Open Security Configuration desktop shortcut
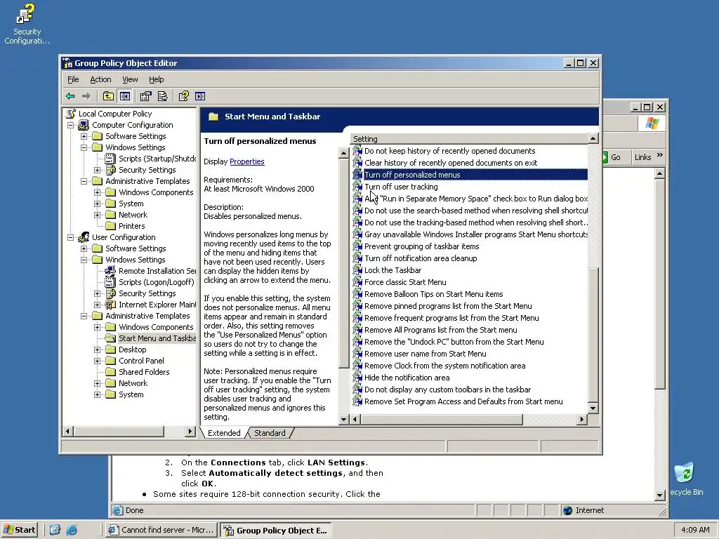This screenshot has height=539, width=719. 27,24
